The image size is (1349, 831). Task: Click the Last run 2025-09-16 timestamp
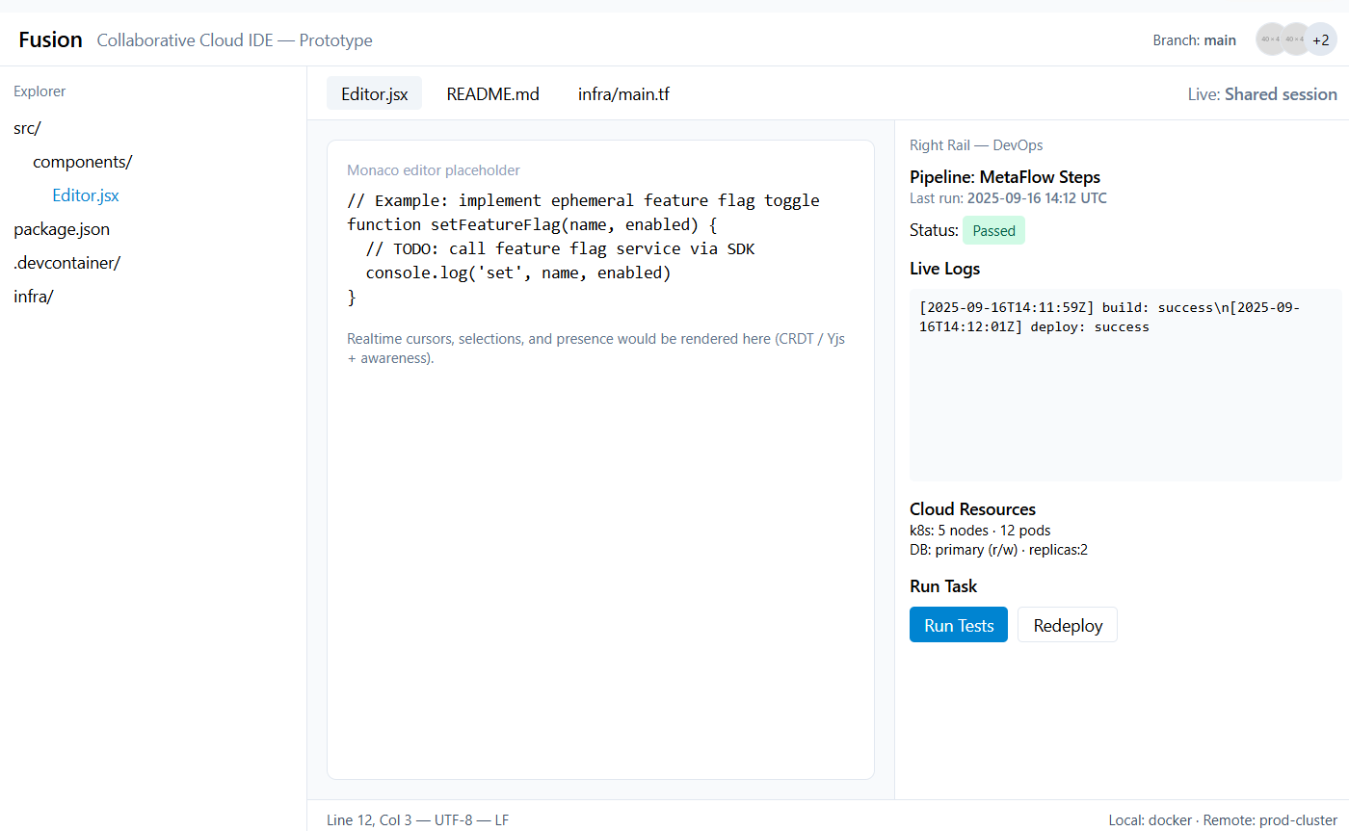click(1008, 198)
